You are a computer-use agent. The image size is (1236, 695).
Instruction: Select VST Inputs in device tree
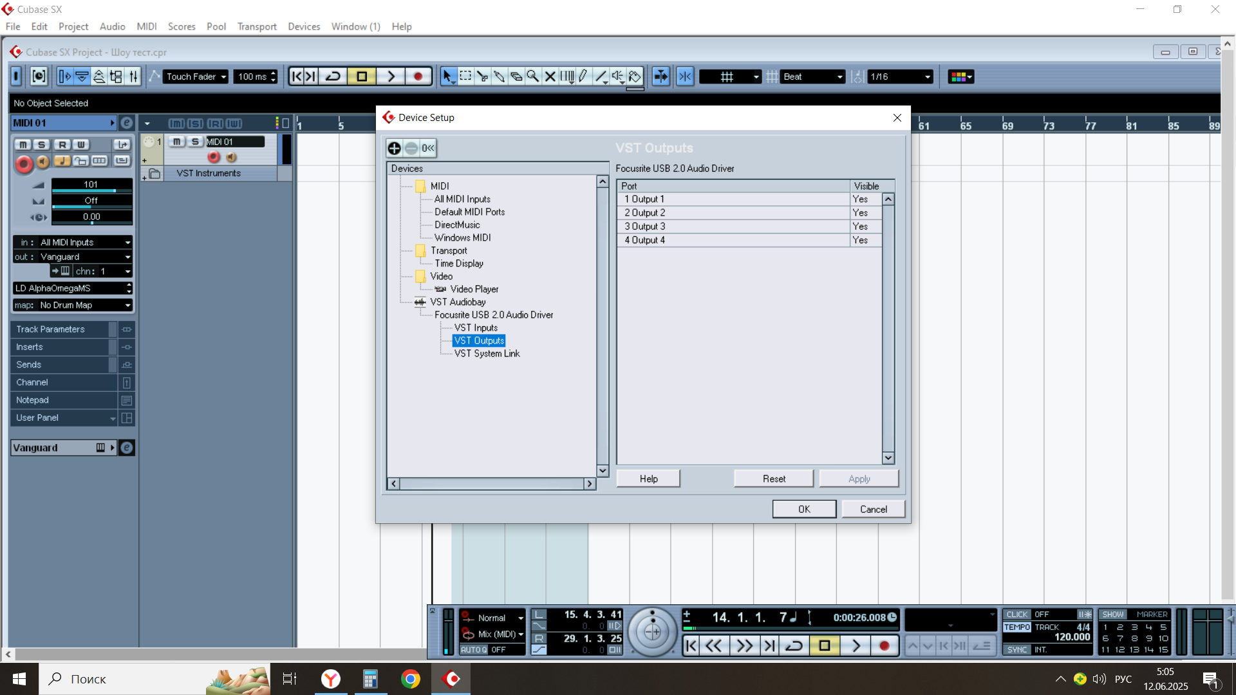coord(476,328)
